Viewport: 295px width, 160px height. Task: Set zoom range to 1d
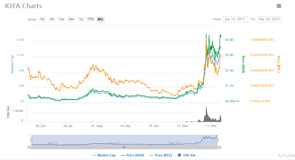point(42,19)
